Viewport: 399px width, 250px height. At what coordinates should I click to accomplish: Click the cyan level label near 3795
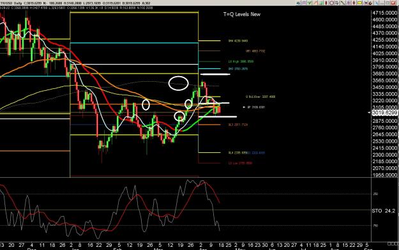tap(238, 69)
